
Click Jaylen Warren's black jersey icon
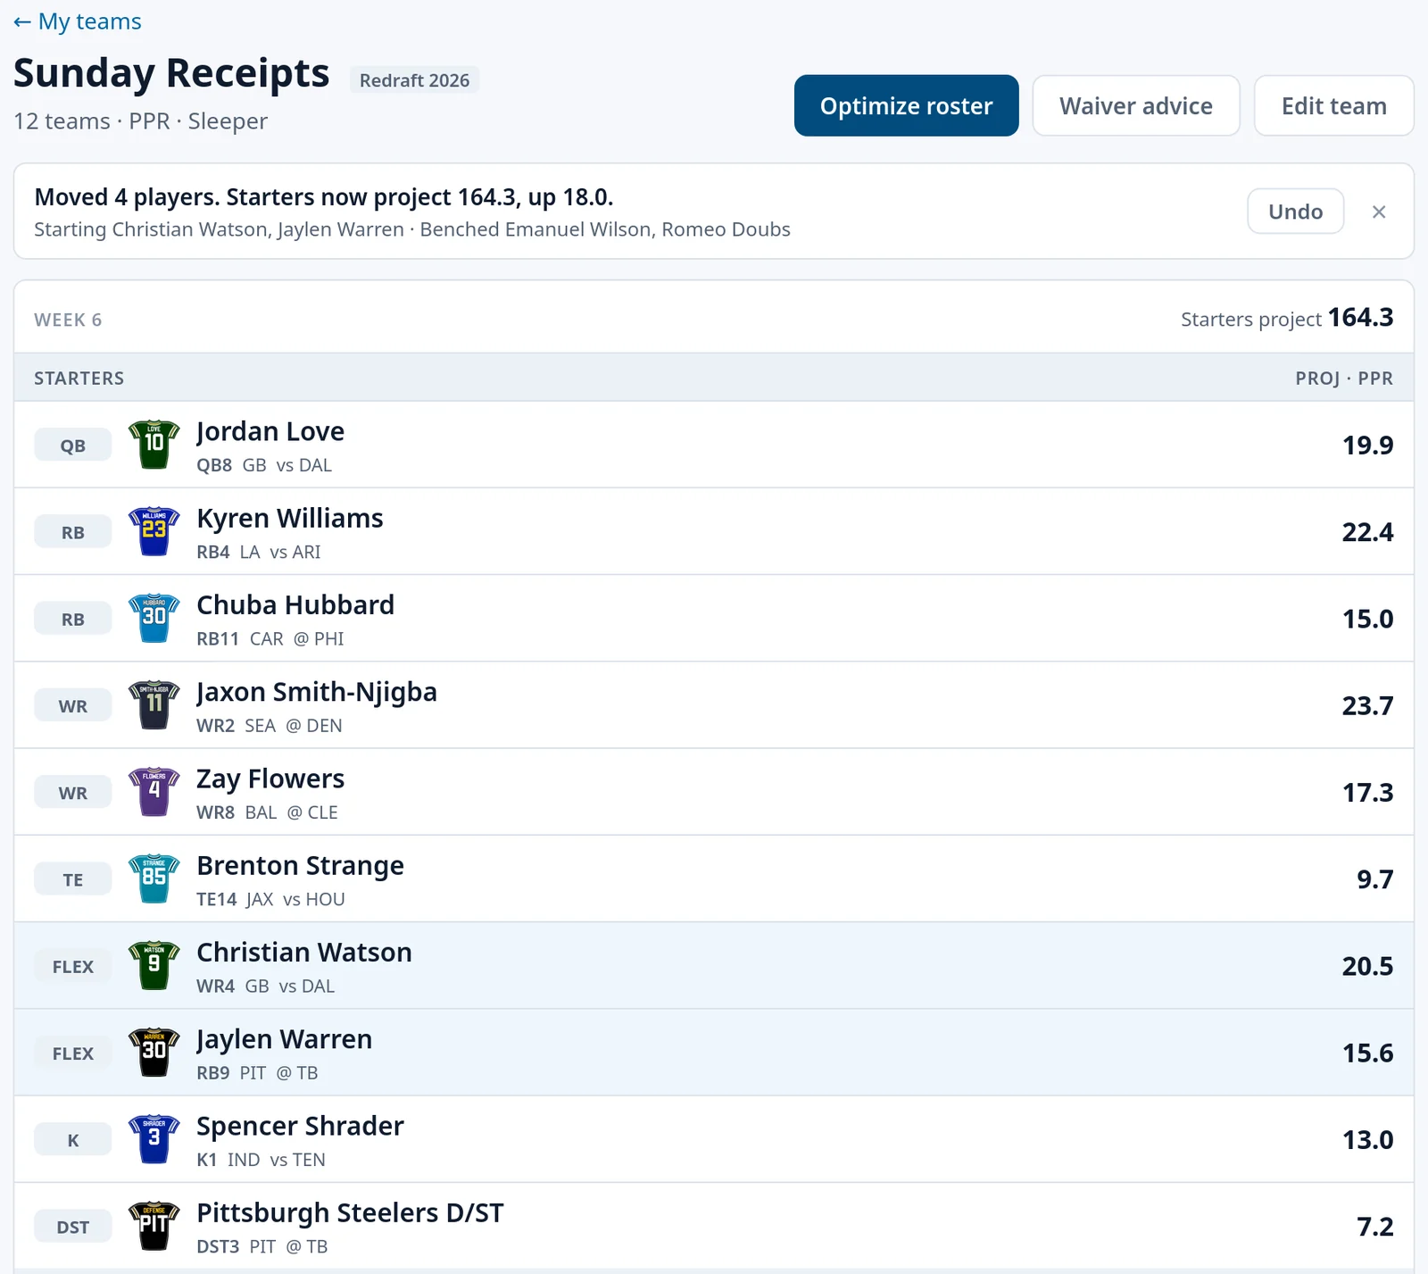coord(154,1053)
